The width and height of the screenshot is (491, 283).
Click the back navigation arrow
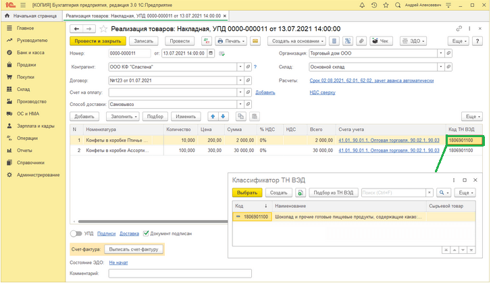[x=76, y=29]
